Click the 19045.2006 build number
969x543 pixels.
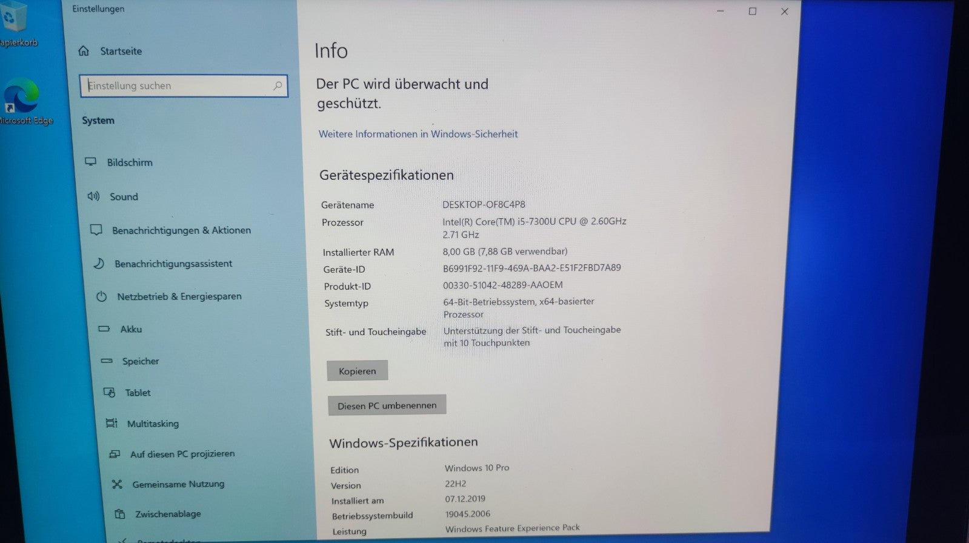(x=468, y=514)
